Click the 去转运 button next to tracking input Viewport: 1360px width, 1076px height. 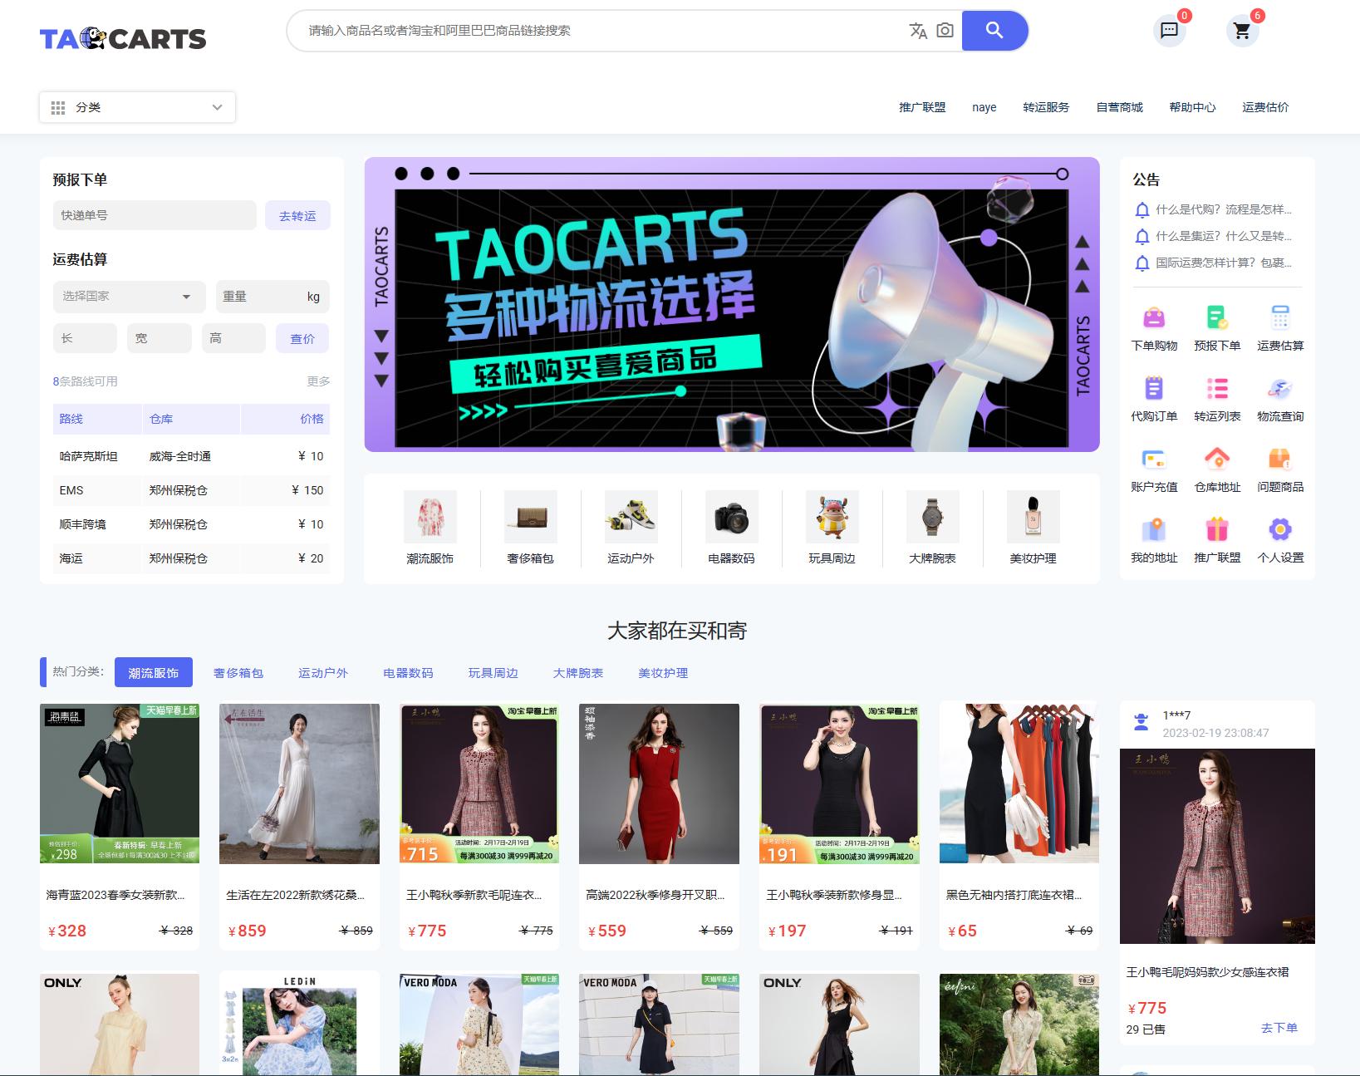coord(297,214)
